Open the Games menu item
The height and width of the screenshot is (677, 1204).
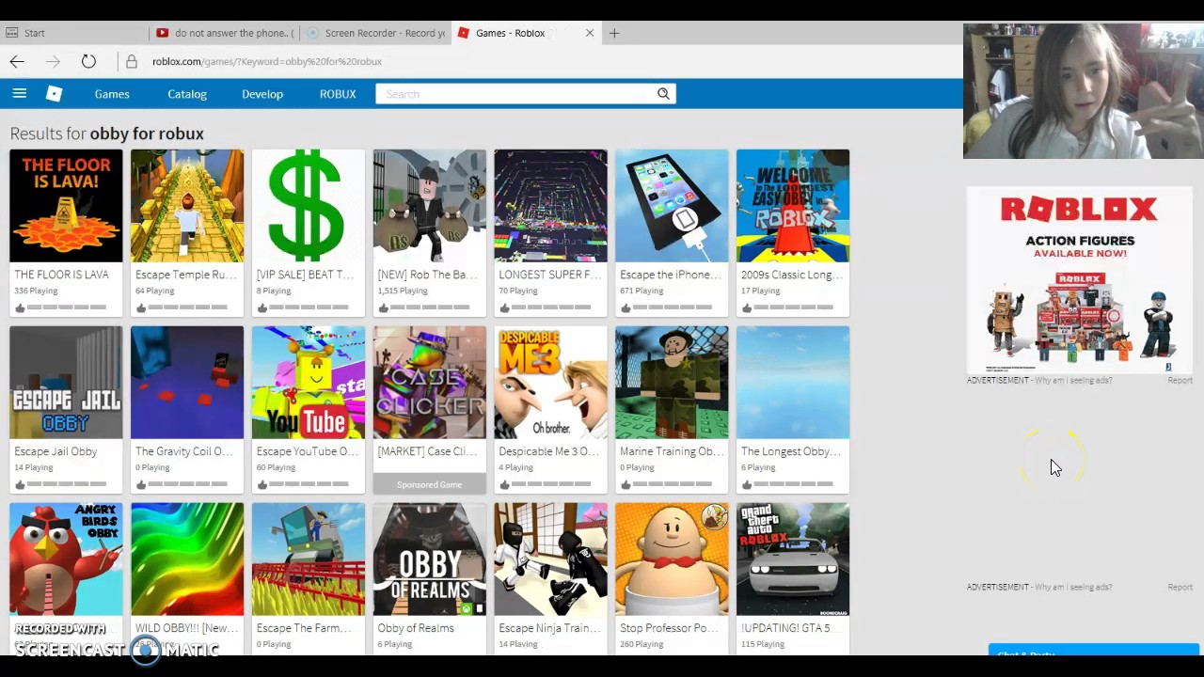[112, 94]
